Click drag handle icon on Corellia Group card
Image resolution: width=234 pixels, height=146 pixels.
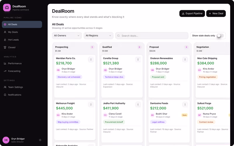pos(138,60)
